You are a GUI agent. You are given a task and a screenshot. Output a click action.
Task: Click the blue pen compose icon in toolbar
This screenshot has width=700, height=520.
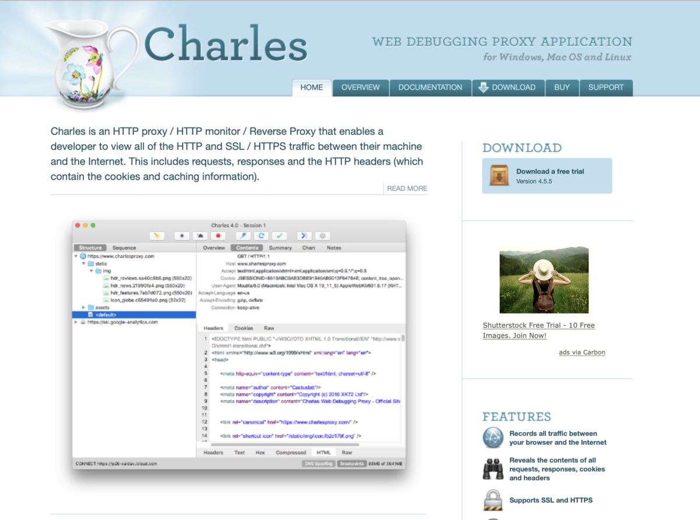pos(244,236)
